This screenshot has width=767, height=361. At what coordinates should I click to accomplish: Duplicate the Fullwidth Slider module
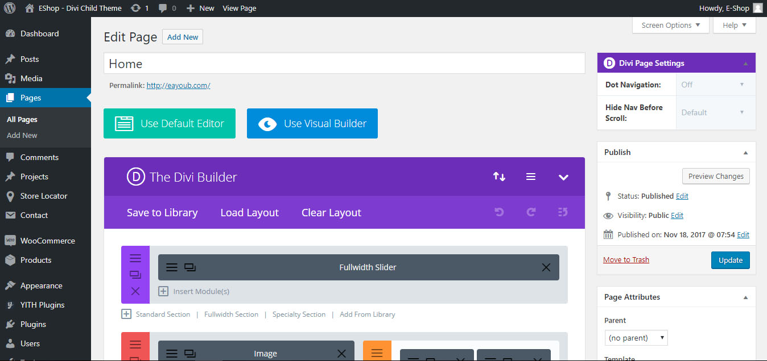[x=190, y=267]
